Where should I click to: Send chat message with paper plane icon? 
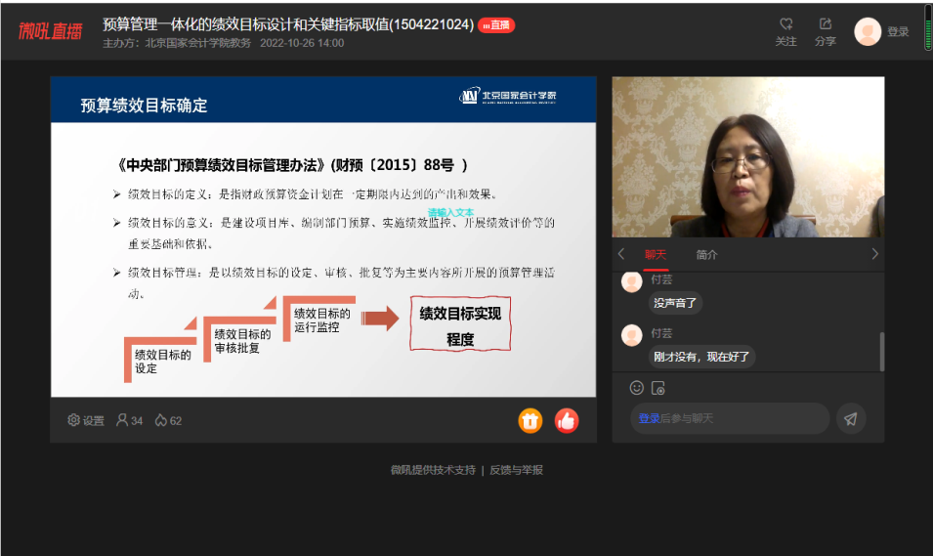(x=850, y=418)
